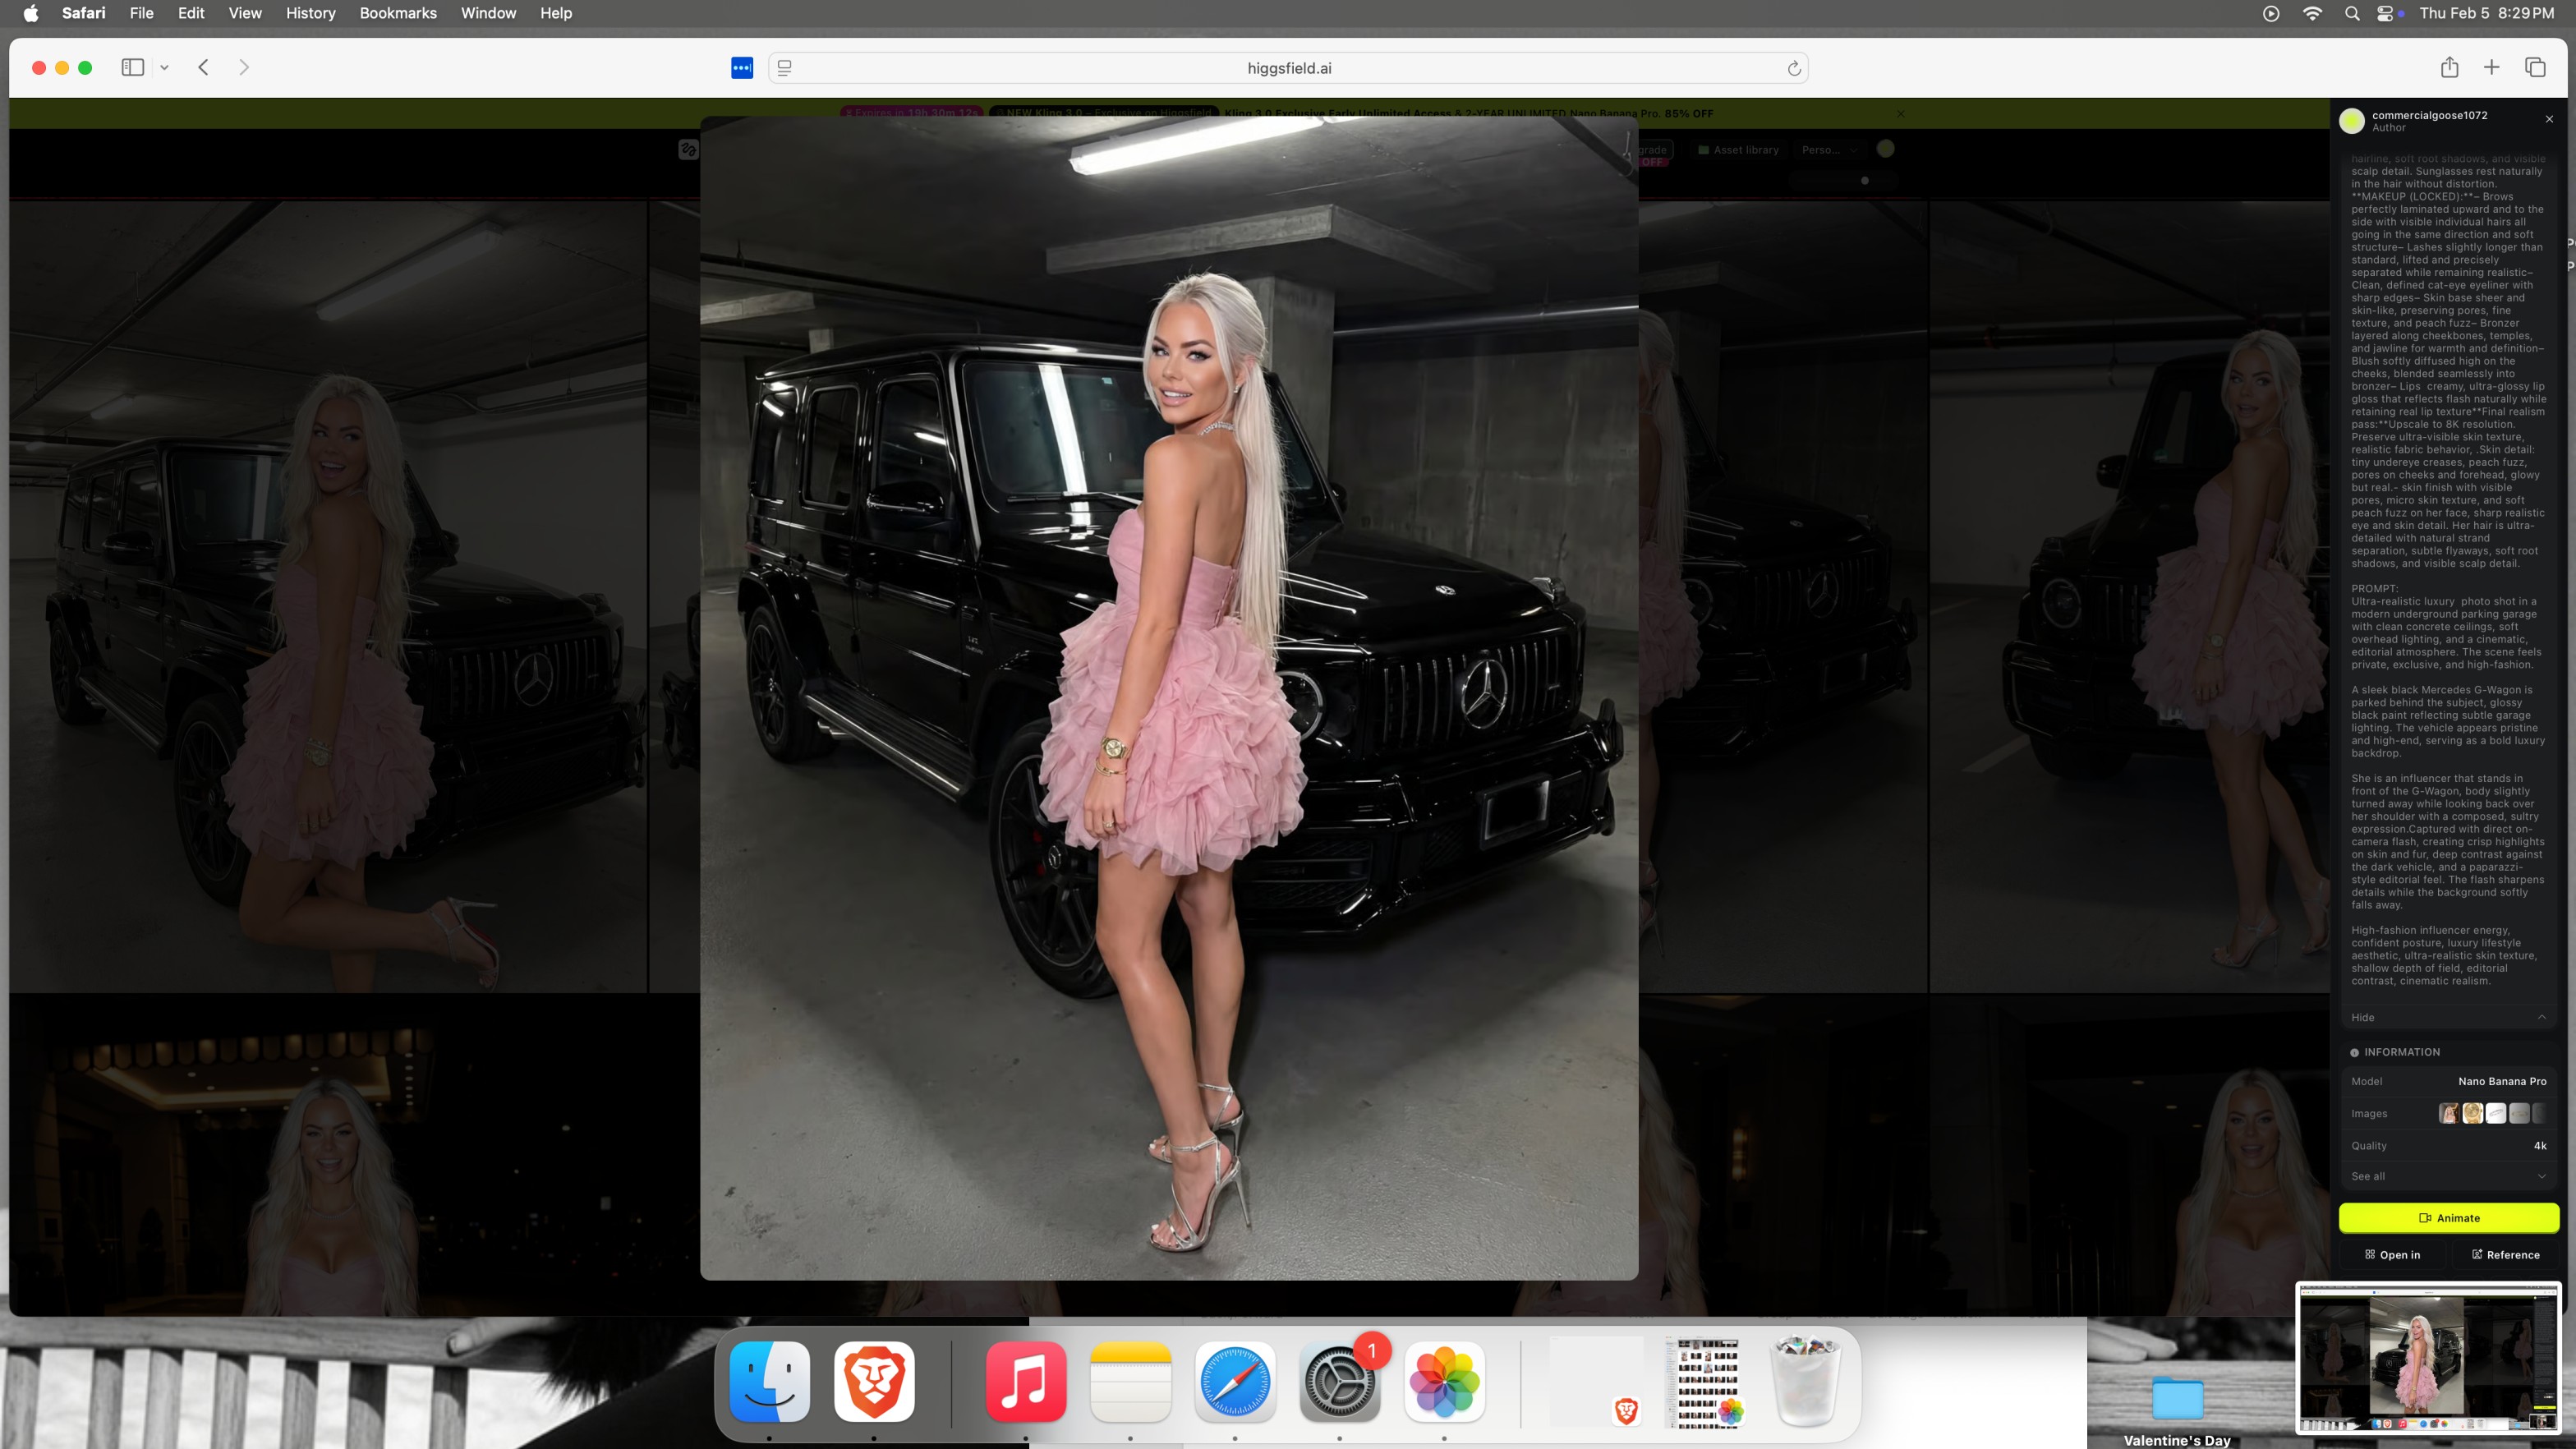Show Safari's tab overview

[2535, 68]
